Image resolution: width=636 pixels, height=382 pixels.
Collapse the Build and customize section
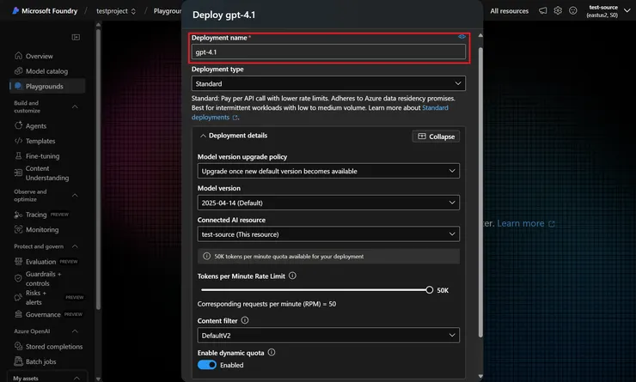(x=75, y=106)
